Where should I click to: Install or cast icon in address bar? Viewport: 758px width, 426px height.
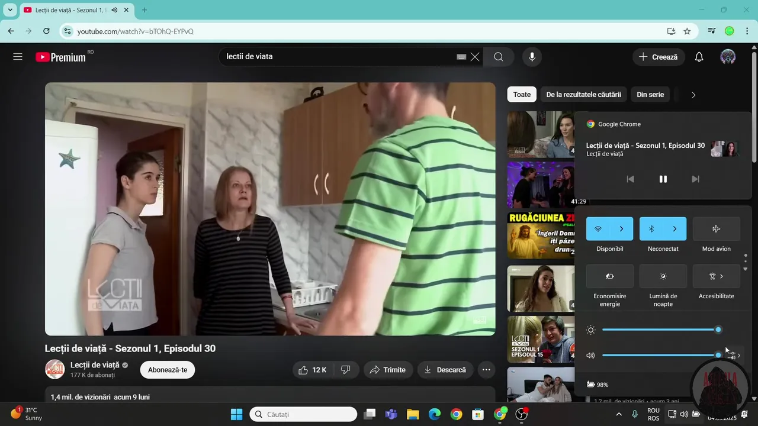click(671, 31)
